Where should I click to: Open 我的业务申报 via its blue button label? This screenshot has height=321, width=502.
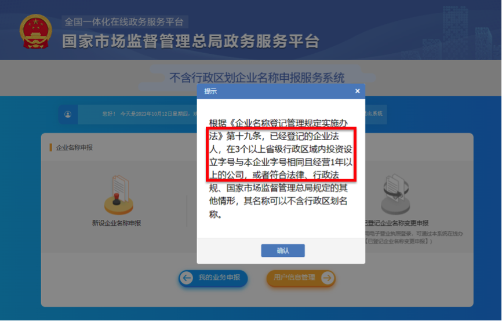click(x=219, y=277)
